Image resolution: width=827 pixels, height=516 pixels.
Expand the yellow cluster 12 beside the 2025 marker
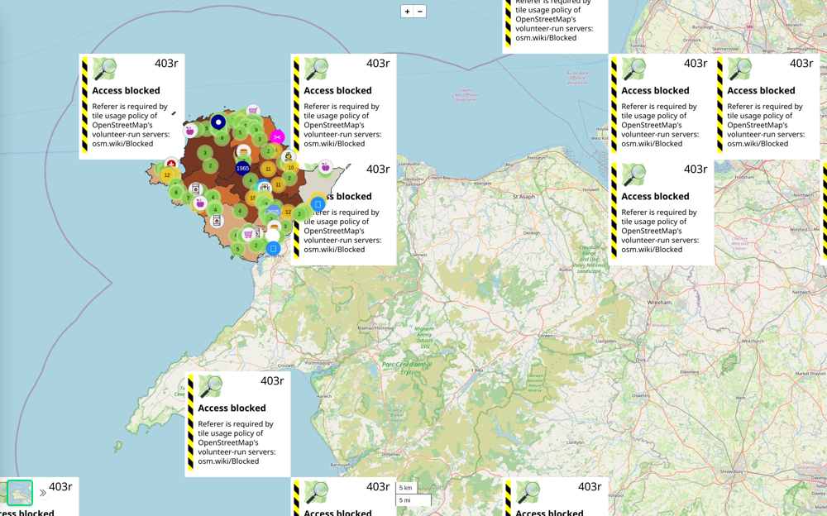[x=288, y=212]
